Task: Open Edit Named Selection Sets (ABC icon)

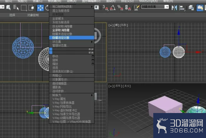Action: 137,8
